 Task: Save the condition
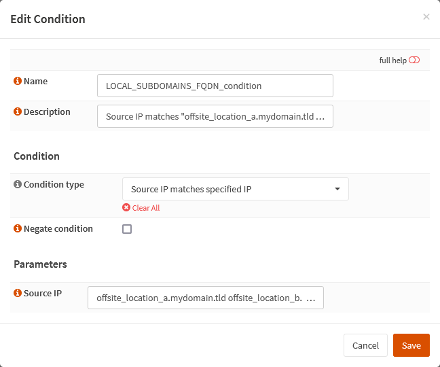point(411,345)
